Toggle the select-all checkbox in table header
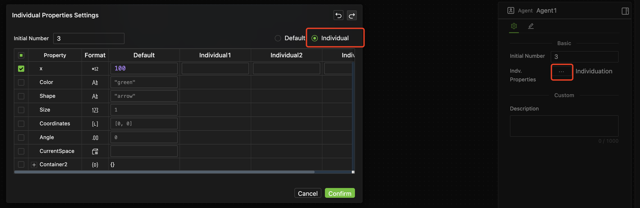 [21, 55]
